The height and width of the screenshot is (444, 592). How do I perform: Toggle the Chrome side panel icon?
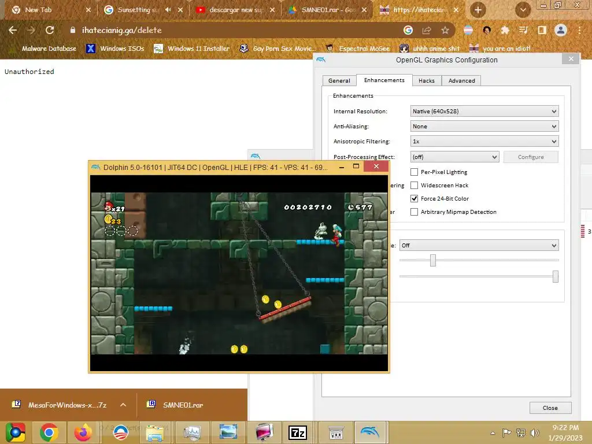(542, 30)
